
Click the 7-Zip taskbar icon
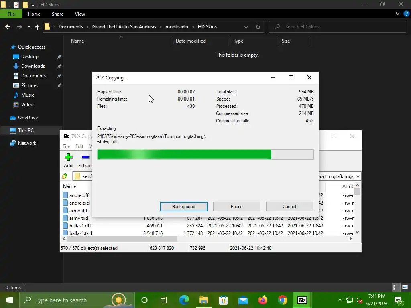[x=302, y=300]
